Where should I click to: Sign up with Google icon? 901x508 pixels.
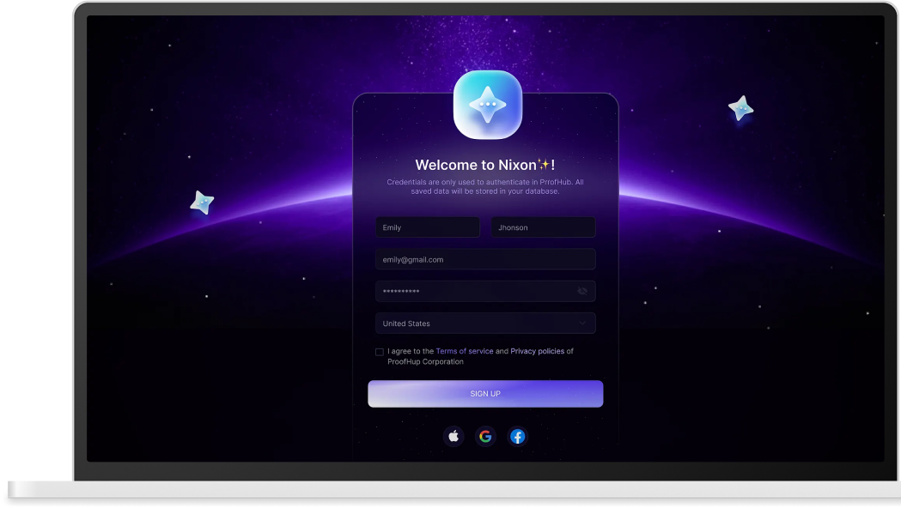[485, 437]
